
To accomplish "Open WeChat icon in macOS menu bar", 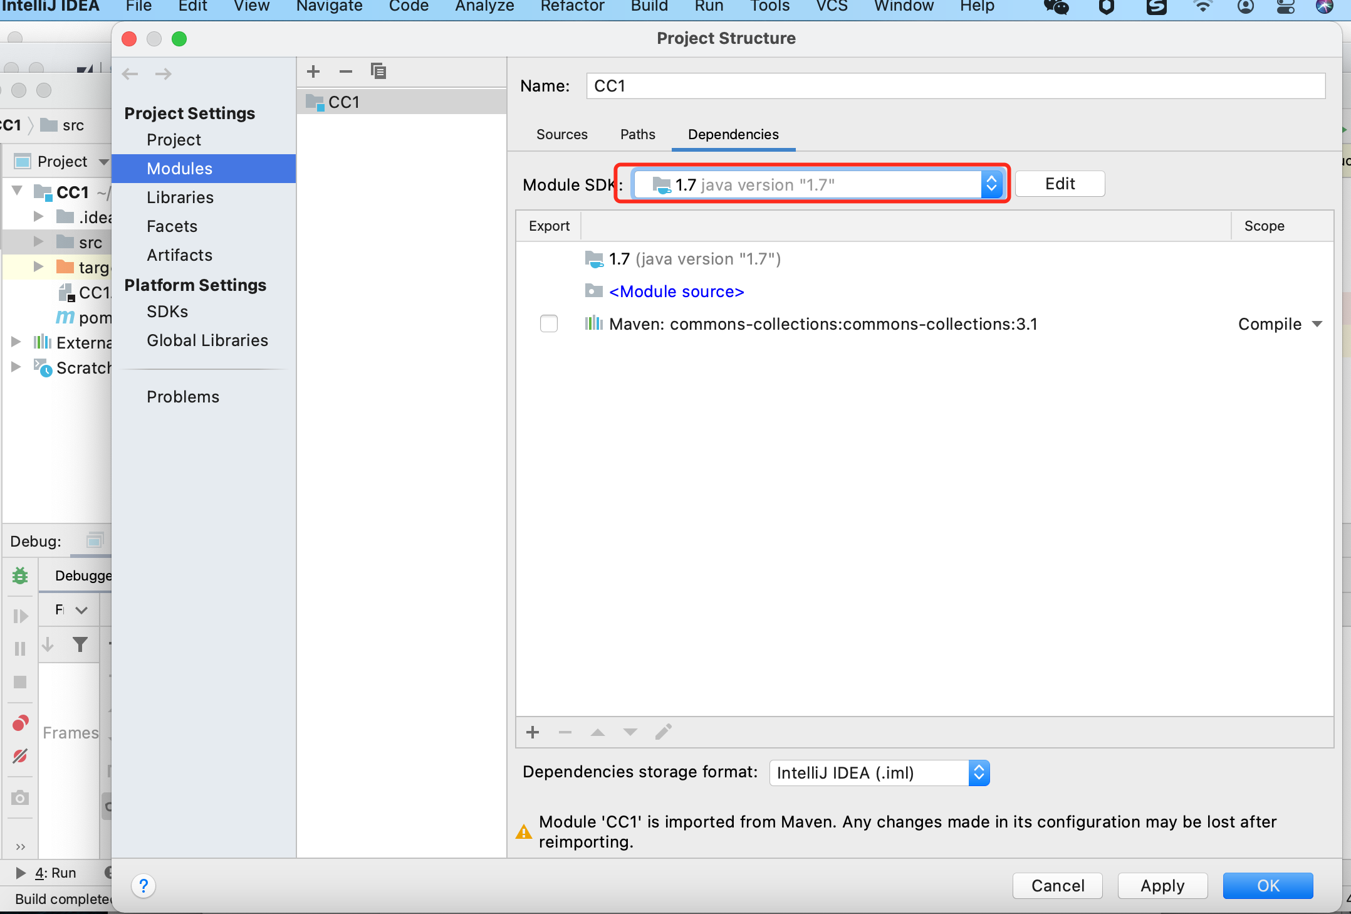I will pyautogui.click(x=1056, y=7).
